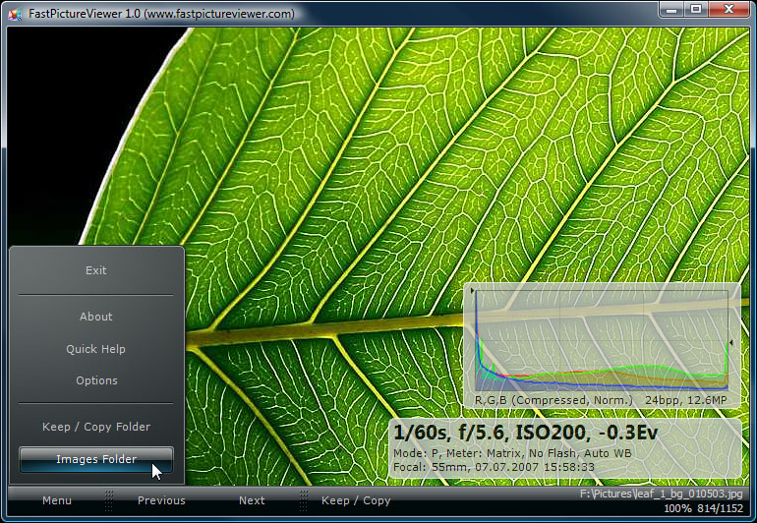Click the dotted grip before Keep / Copy
The height and width of the screenshot is (523, 757).
(x=303, y=500)
